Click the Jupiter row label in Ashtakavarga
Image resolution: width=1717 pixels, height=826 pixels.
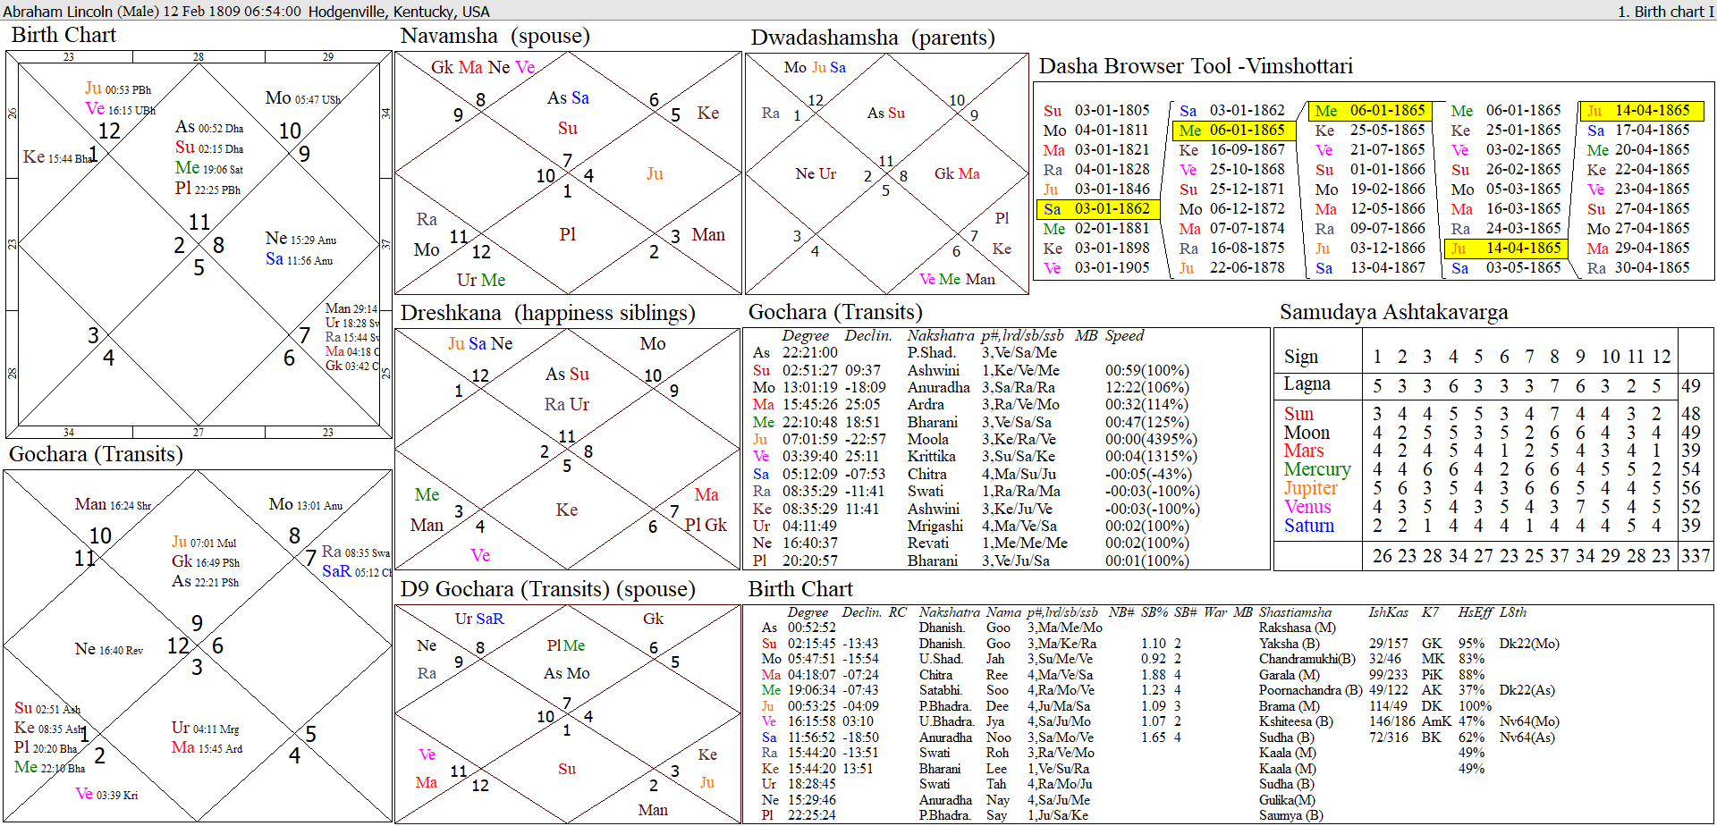[1311, 488]
